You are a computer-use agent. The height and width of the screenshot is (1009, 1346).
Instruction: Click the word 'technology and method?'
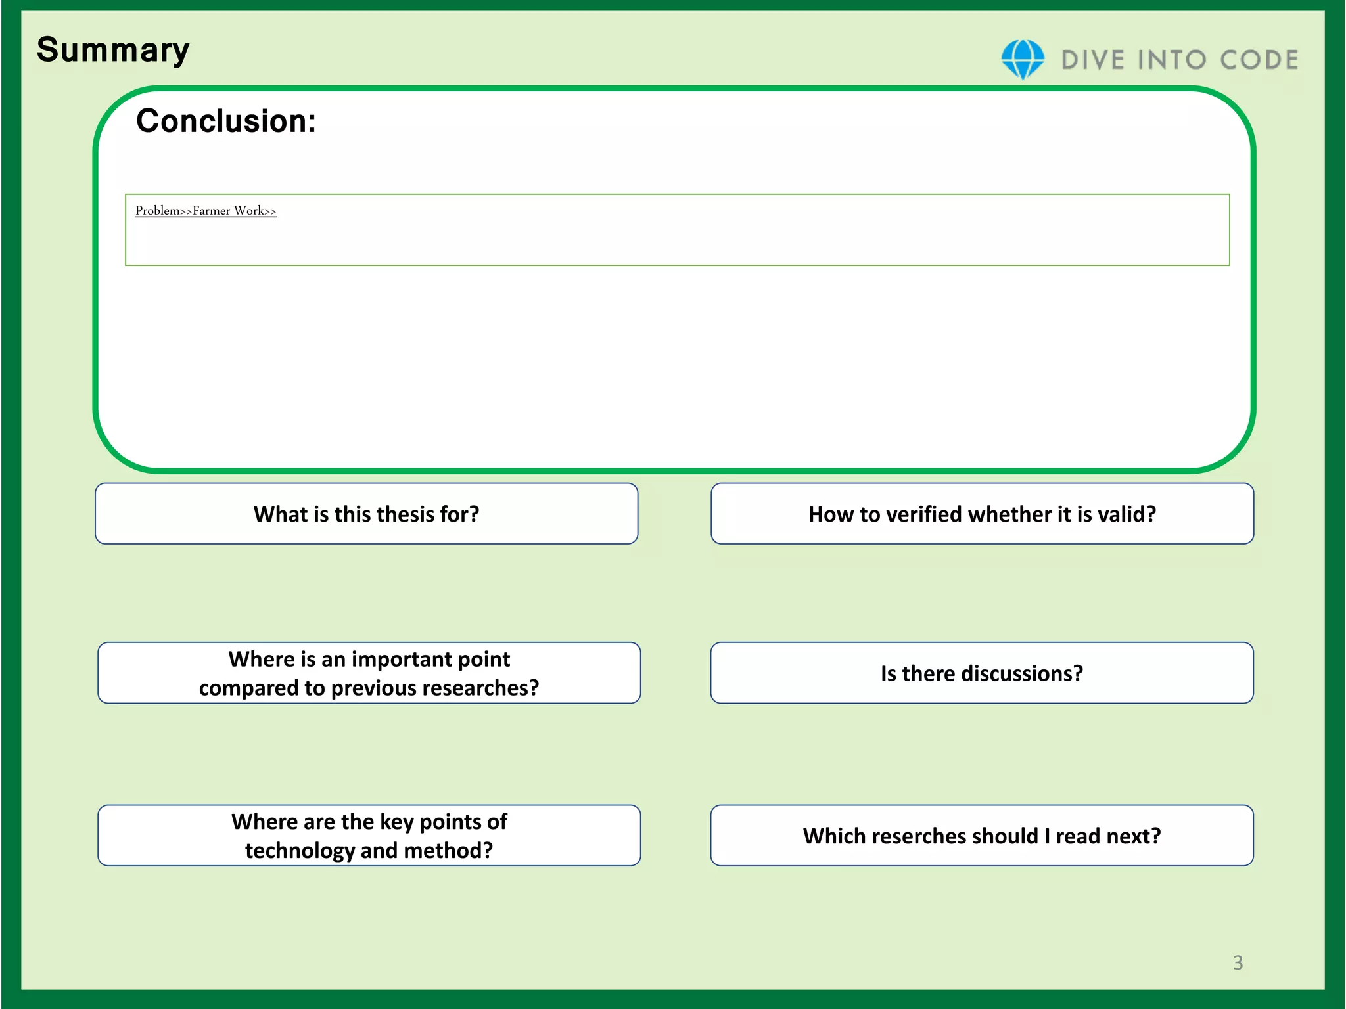click(369, 851)
